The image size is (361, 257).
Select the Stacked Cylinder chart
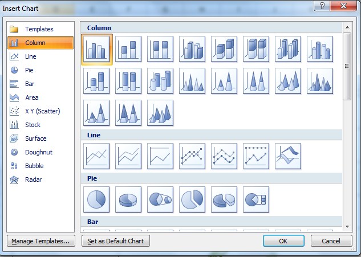pos(96,81)
